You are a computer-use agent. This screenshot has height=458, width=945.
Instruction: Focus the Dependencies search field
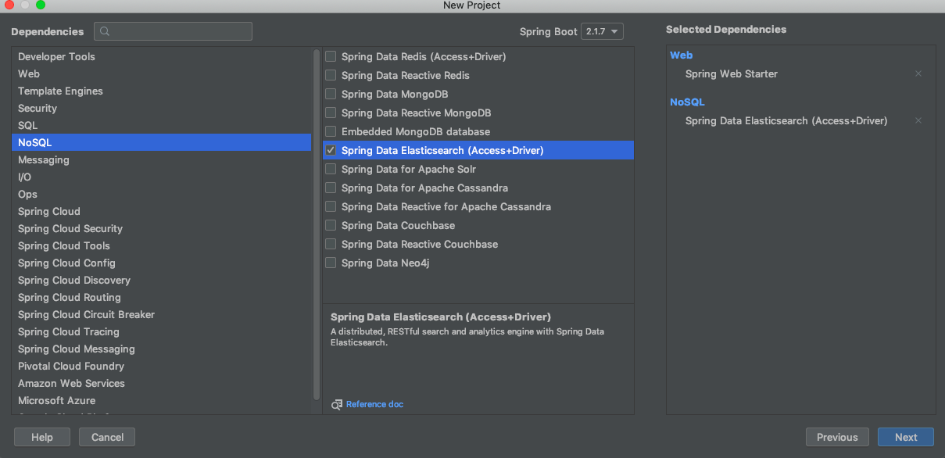click(x=174, y=31)
